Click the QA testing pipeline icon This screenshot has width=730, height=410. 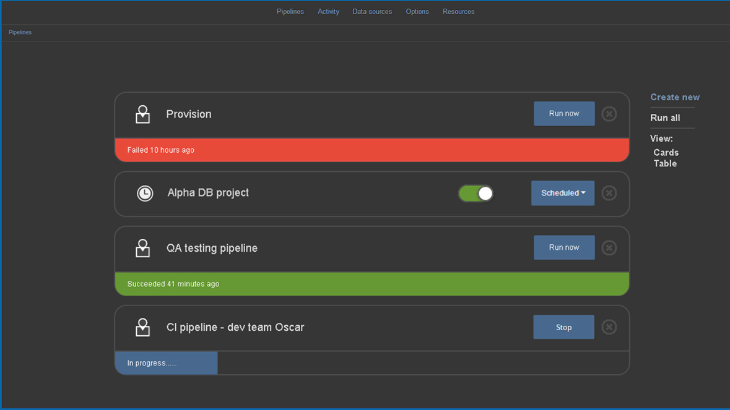[143, 247]
